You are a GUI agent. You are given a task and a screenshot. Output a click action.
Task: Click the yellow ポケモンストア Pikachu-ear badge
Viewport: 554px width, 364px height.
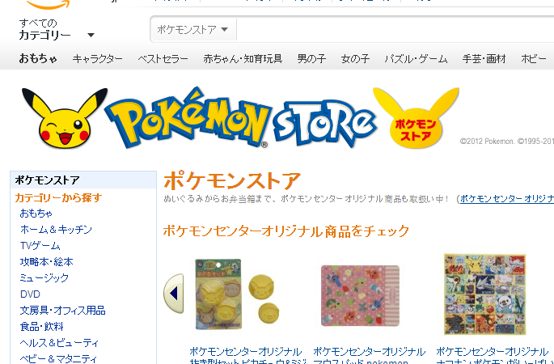point(416,118)
